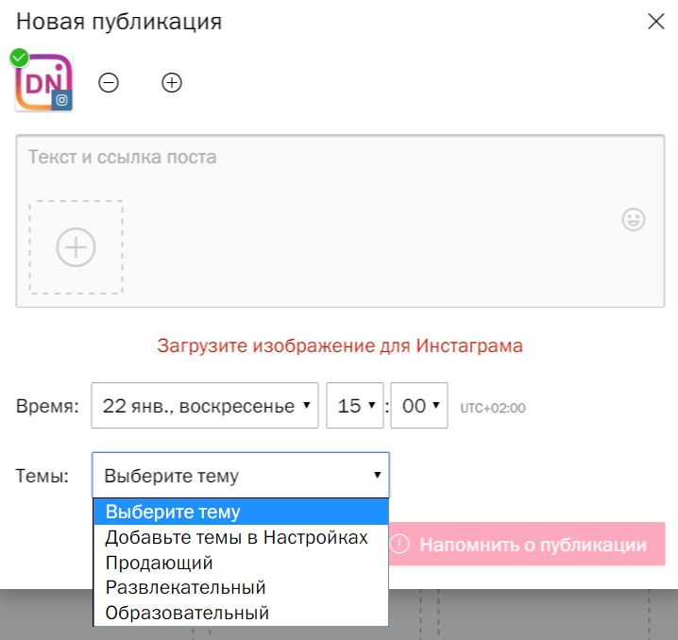Viewport: 678px width, 640px height.
Task: Open the minutes dropdown showing 00
Action: [x=419, y=405]
